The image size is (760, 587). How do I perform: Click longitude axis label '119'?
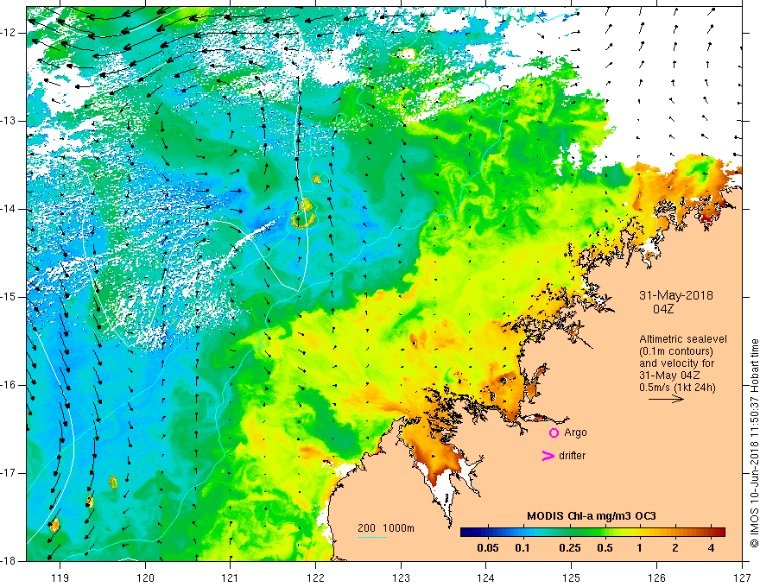(60, 578)
